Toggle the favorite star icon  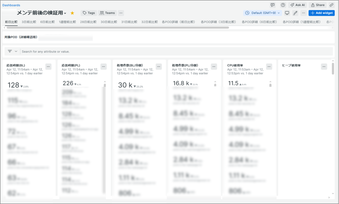(72, 13)
